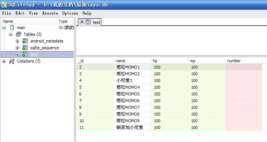
Task: Select Collations (7) in the tree
Action: pyautogui.click(x=29, y=61)
